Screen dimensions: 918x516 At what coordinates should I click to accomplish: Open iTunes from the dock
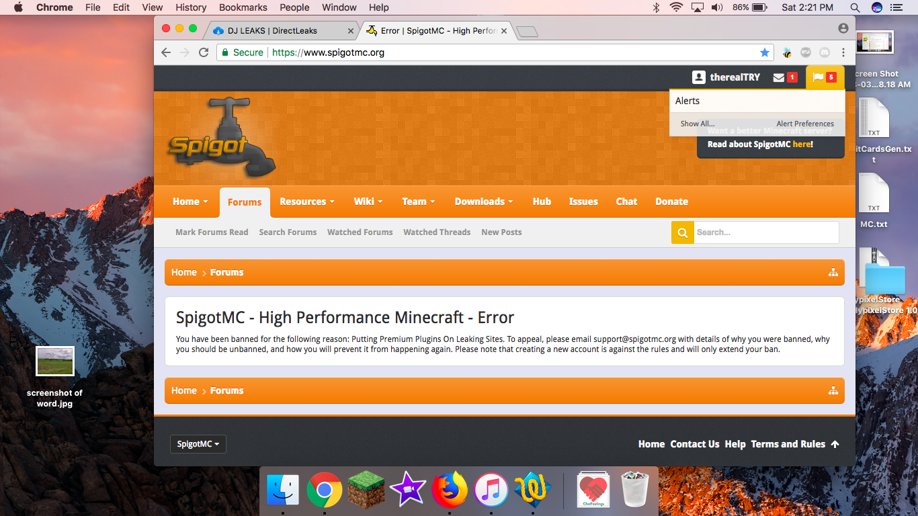point(491,490)
